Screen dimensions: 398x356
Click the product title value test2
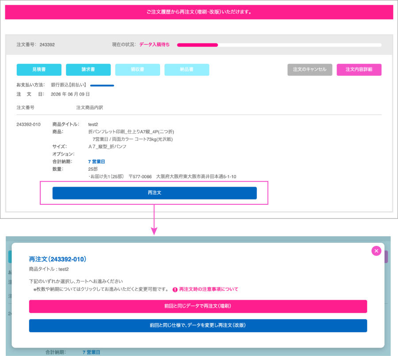(x=93, y=124)
